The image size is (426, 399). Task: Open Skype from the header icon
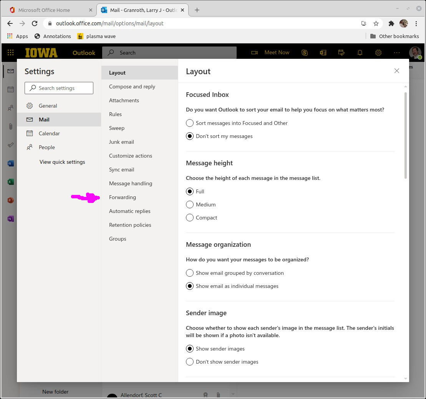(305, 53)
